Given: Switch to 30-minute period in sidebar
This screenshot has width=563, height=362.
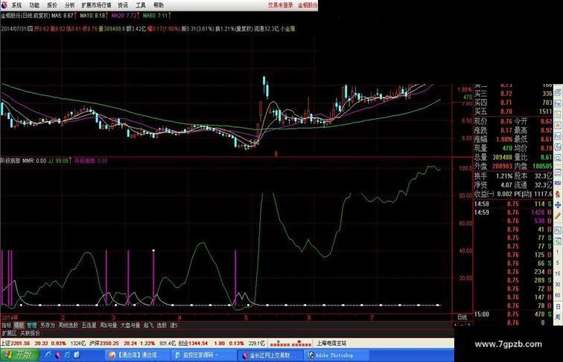Looking at the screenshot, I should [x=558, y=284].
